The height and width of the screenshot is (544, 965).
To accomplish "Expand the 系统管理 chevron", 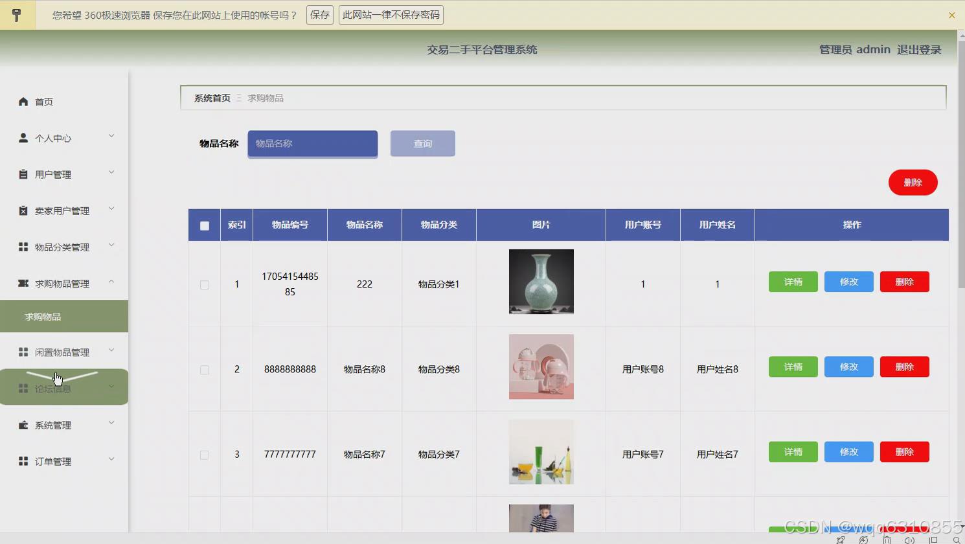I will [x=111, y=423].
